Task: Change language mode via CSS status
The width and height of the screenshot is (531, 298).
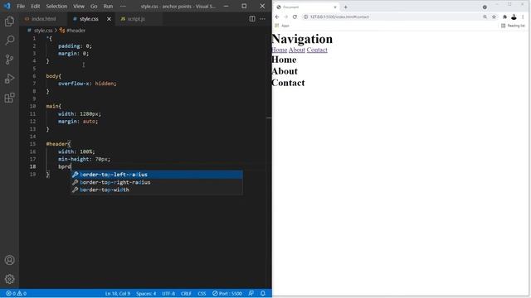Action: (x=202, y=293)
